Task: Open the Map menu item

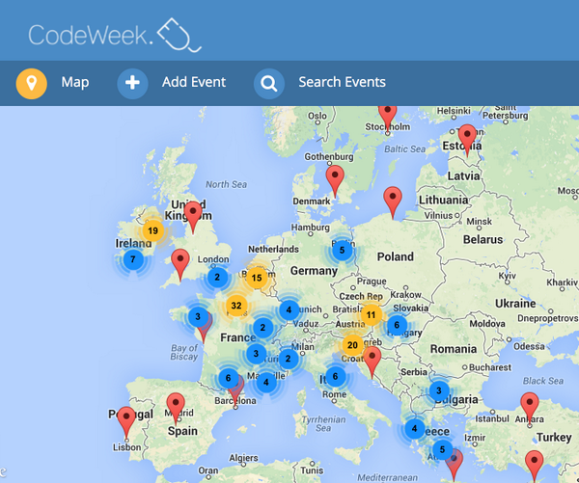Action: pyautogui.click(x=75, y=82)
